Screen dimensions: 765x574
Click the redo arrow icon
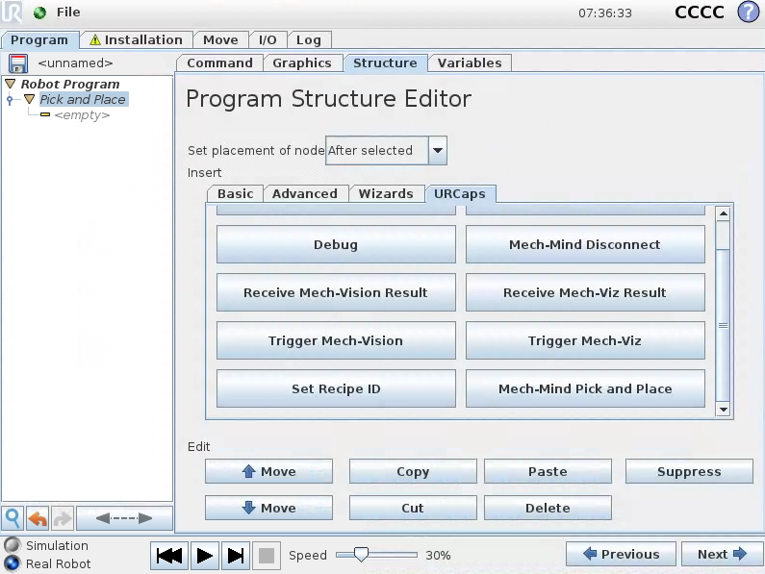62,518
